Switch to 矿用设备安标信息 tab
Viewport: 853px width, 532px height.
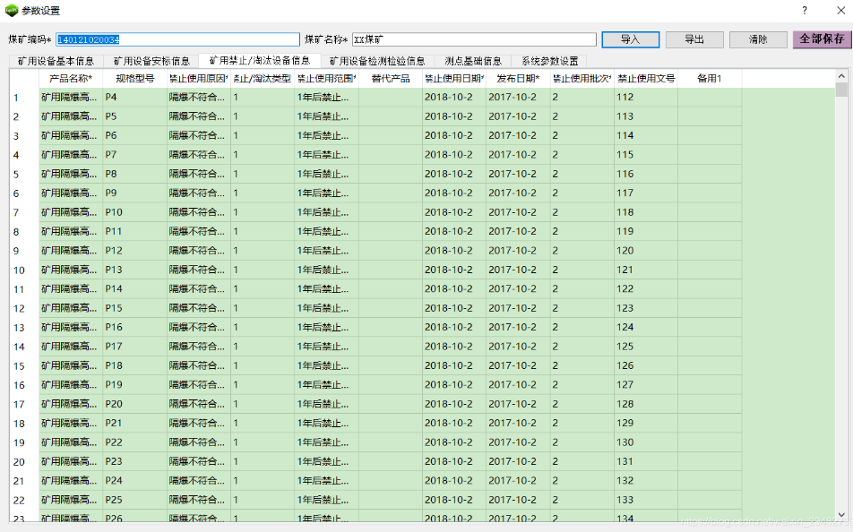click(x=151, y=62)
